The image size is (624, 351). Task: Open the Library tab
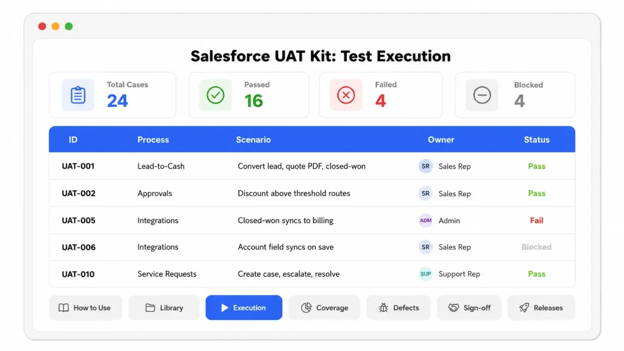pos(164,308)
